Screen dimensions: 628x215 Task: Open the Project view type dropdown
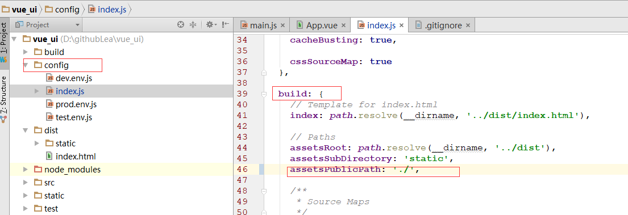point(48,25)
